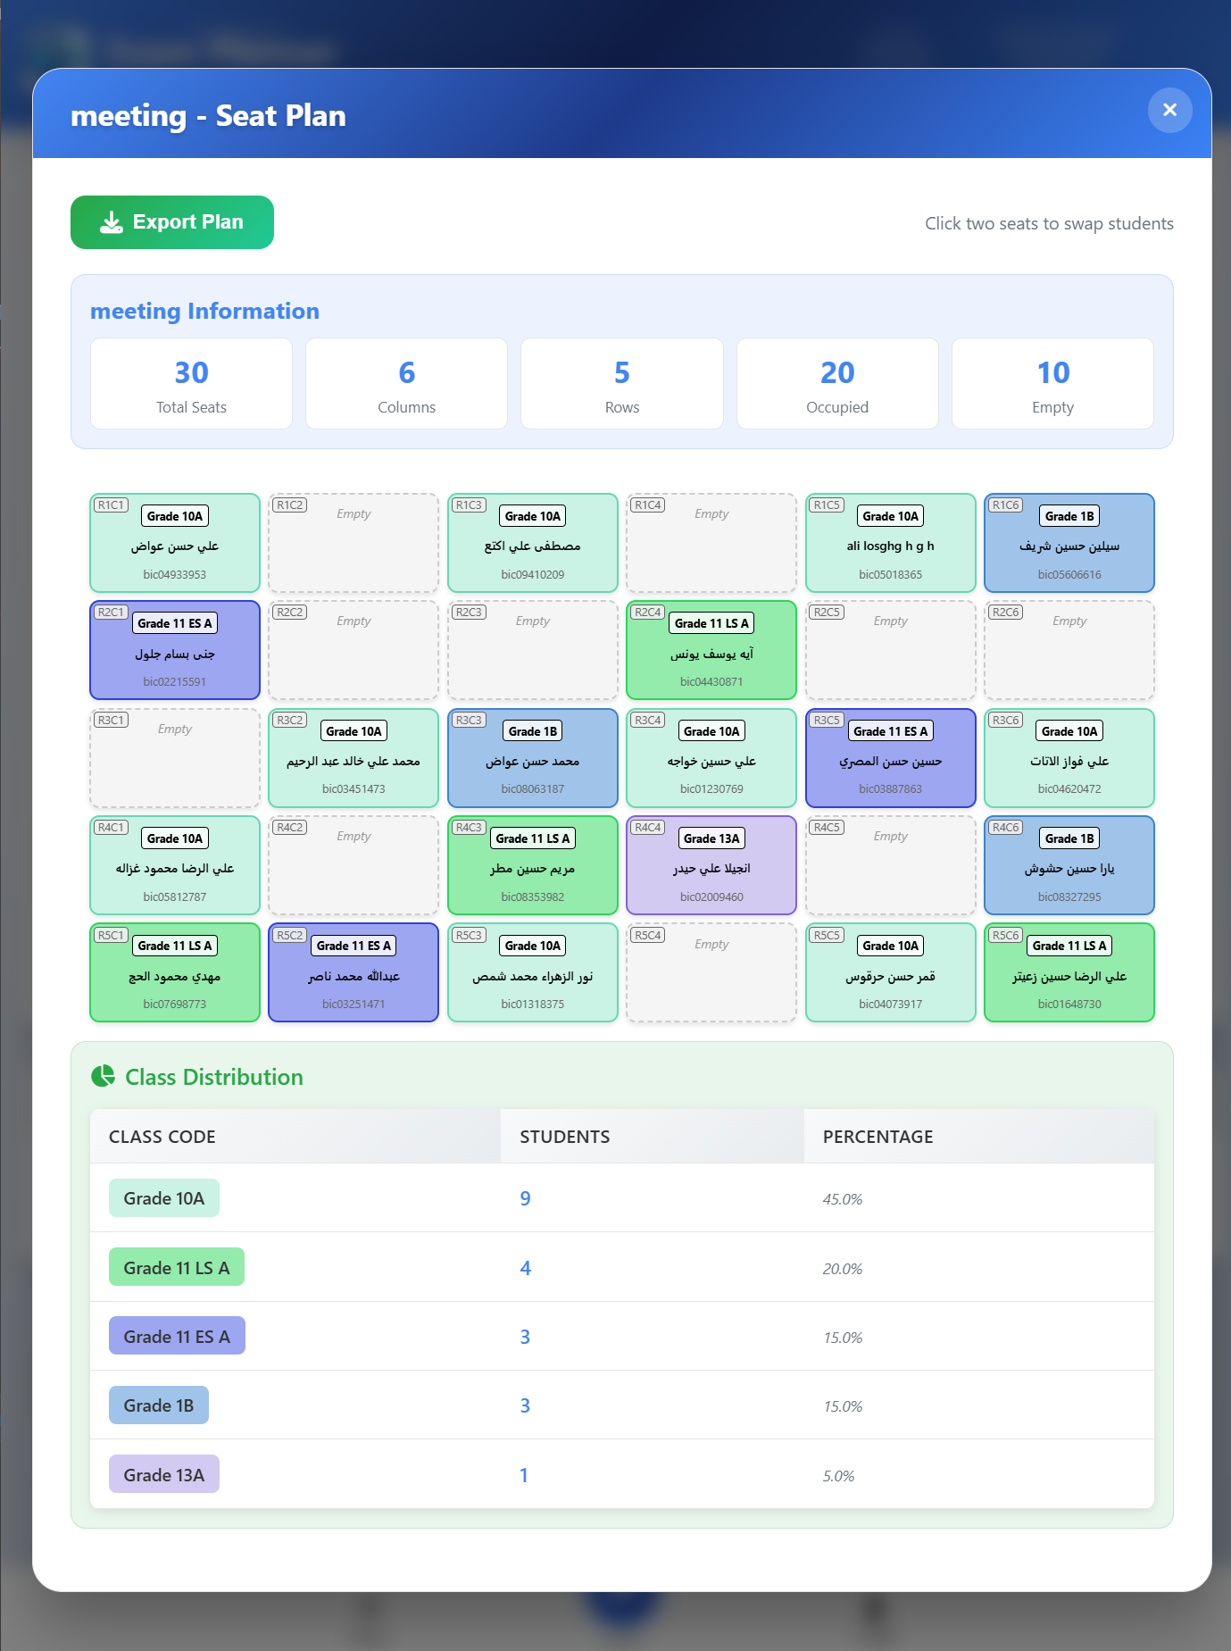This screenshot has height=1651, width=1231.
Task: Click the Grade 1B seat R1C6
Action: tap(1069, 543)
